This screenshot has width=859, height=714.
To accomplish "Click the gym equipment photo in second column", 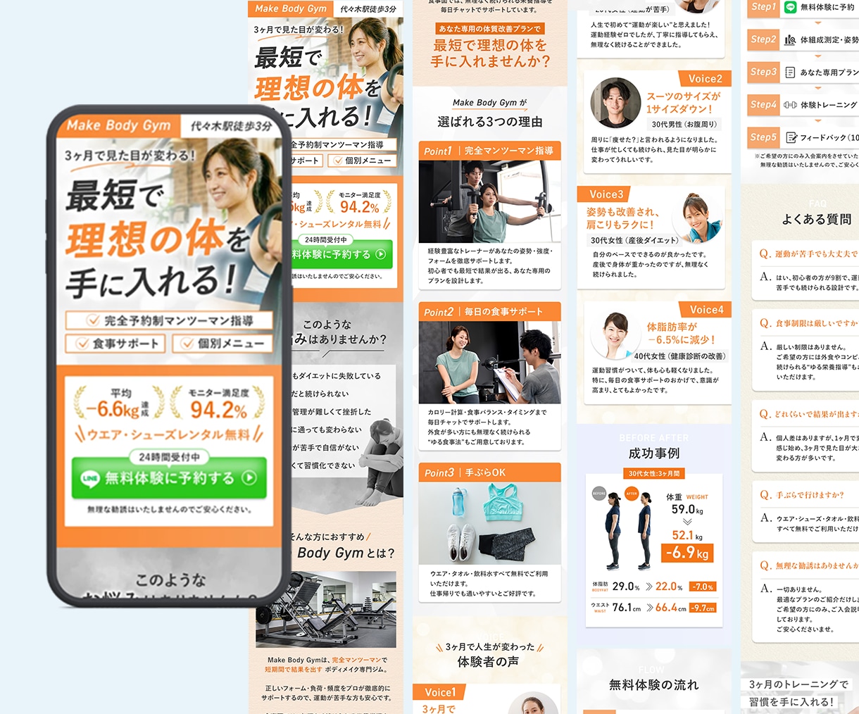I will (x=327, y=609).
